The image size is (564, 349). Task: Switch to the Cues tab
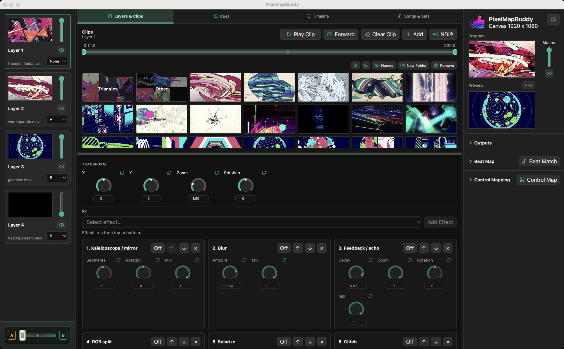tap(221, 16)
